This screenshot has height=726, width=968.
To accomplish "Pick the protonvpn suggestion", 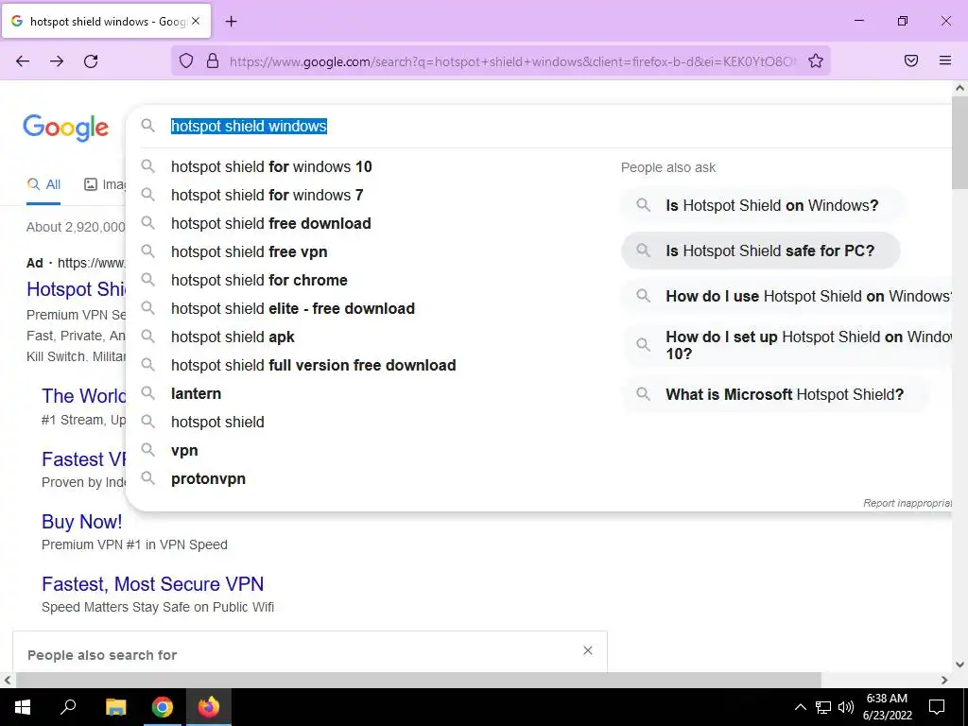I will [208, 479].
